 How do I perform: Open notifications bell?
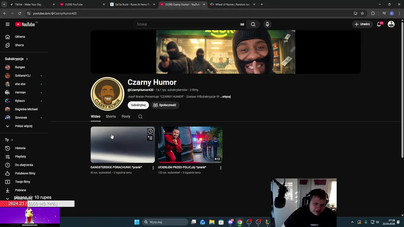[x=379, y=24]
